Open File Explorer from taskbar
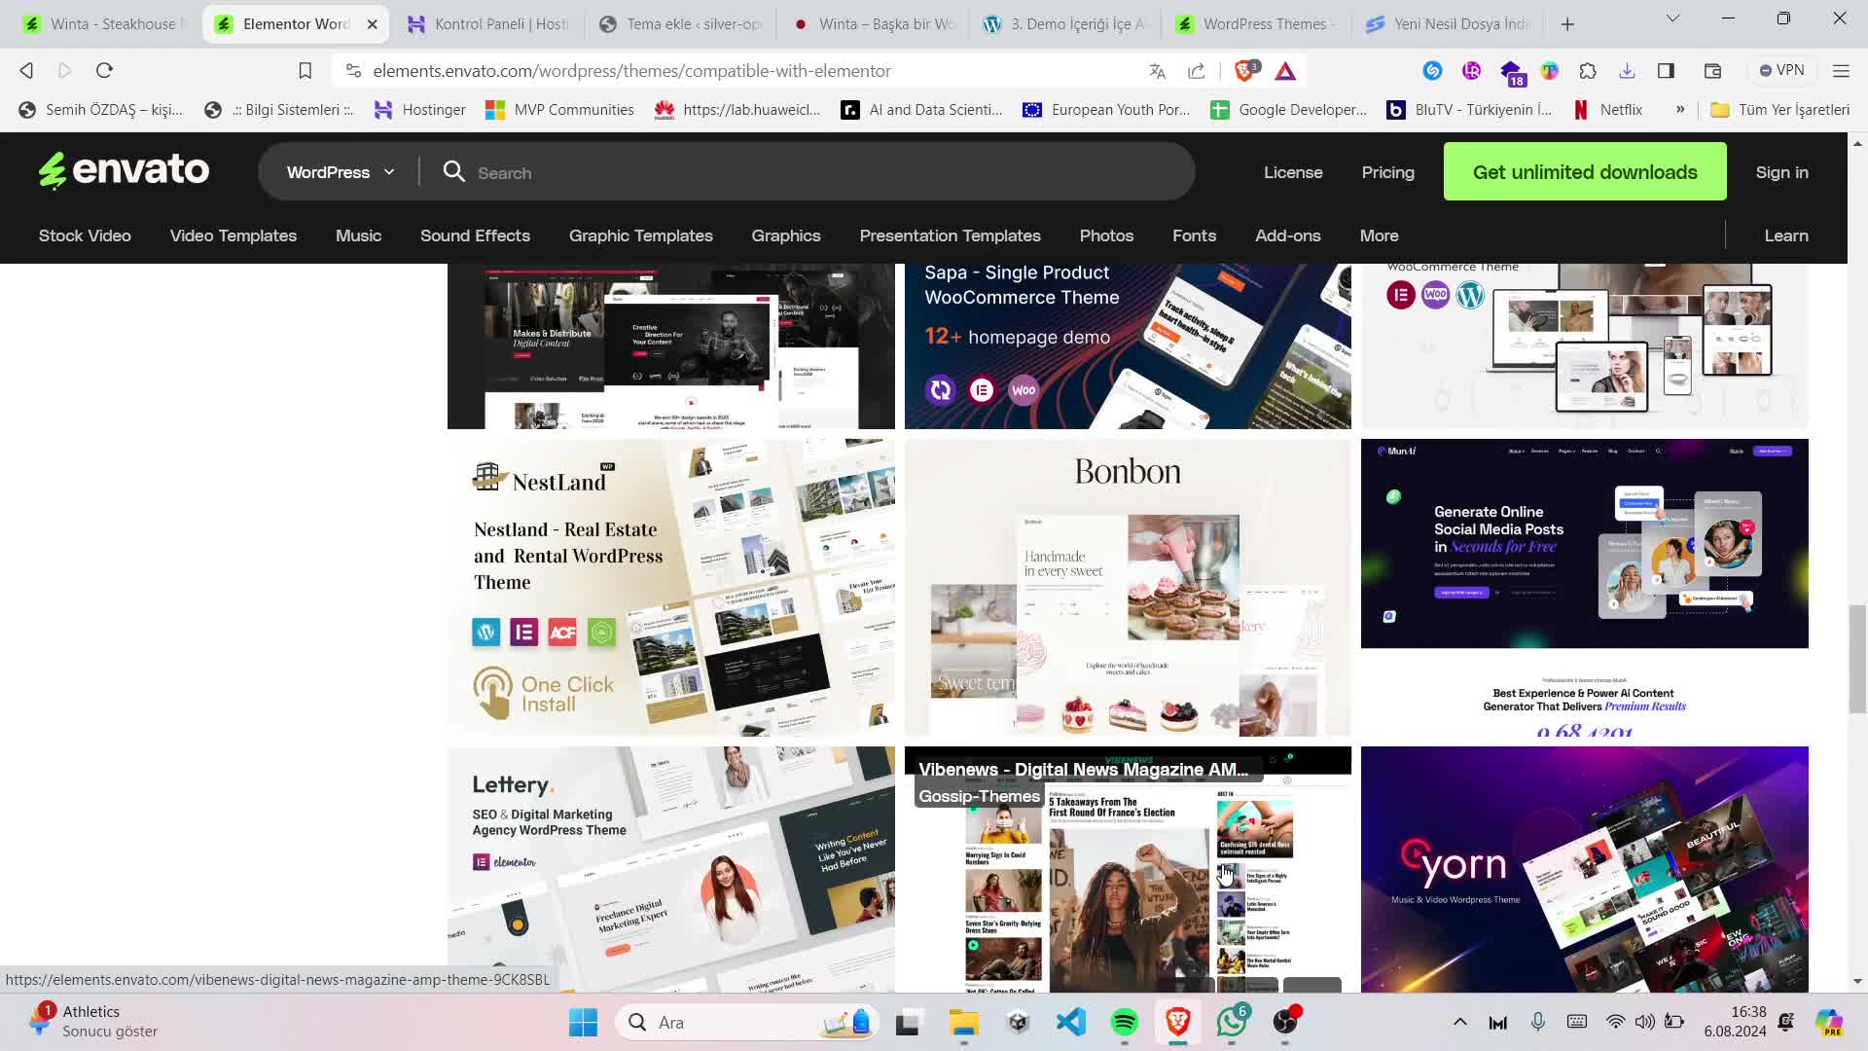This screenshot has height=1051, width=1868. (963, 1022)
